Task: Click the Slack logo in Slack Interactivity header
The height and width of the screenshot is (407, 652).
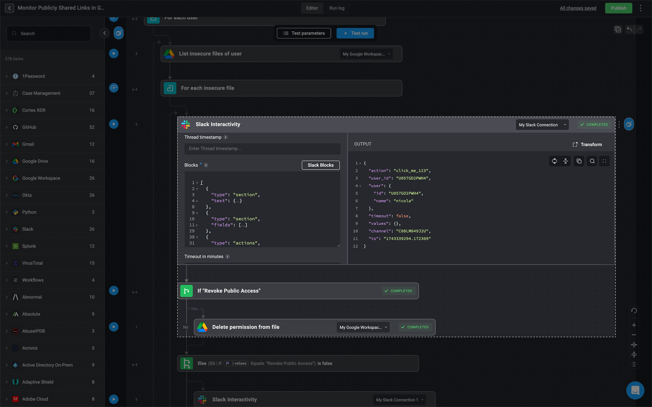Action: pos(186,124)
